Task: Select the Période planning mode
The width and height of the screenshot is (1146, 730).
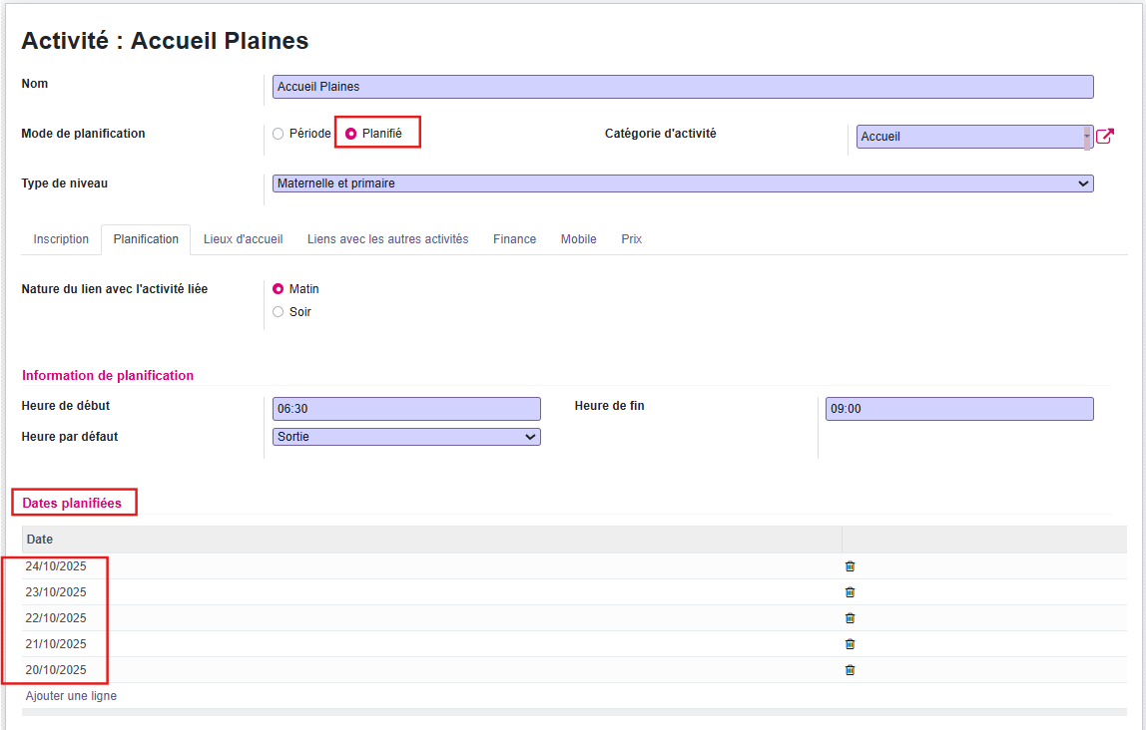Action: click(279, 134)
